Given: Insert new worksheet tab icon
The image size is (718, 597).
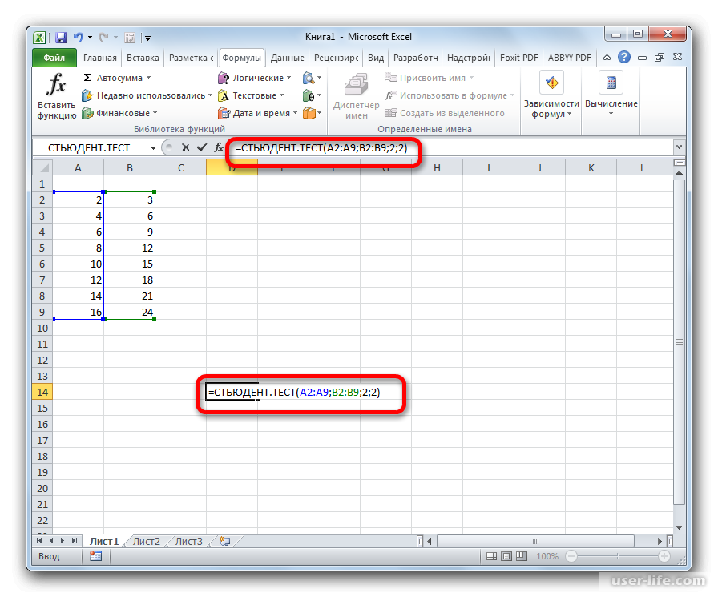Looking at the screenshot, I should [224, 541].
